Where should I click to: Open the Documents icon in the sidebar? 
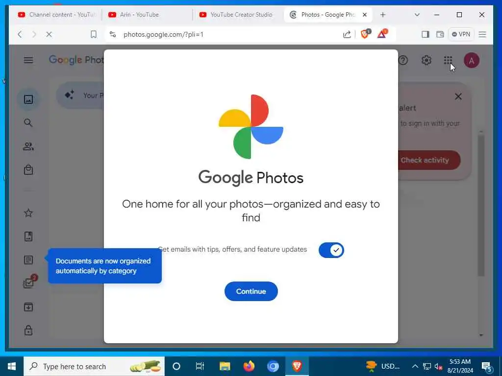[28, 260]
